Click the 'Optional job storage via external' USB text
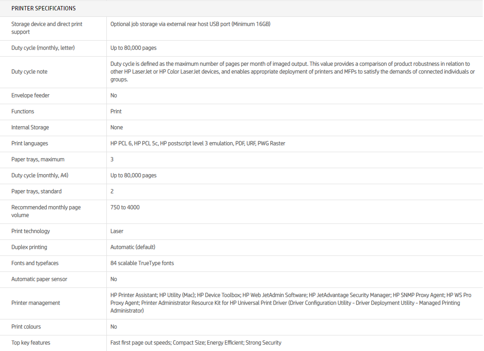This screenshot has width=484, height=351. pyautogui.click(x=190, y=24)
